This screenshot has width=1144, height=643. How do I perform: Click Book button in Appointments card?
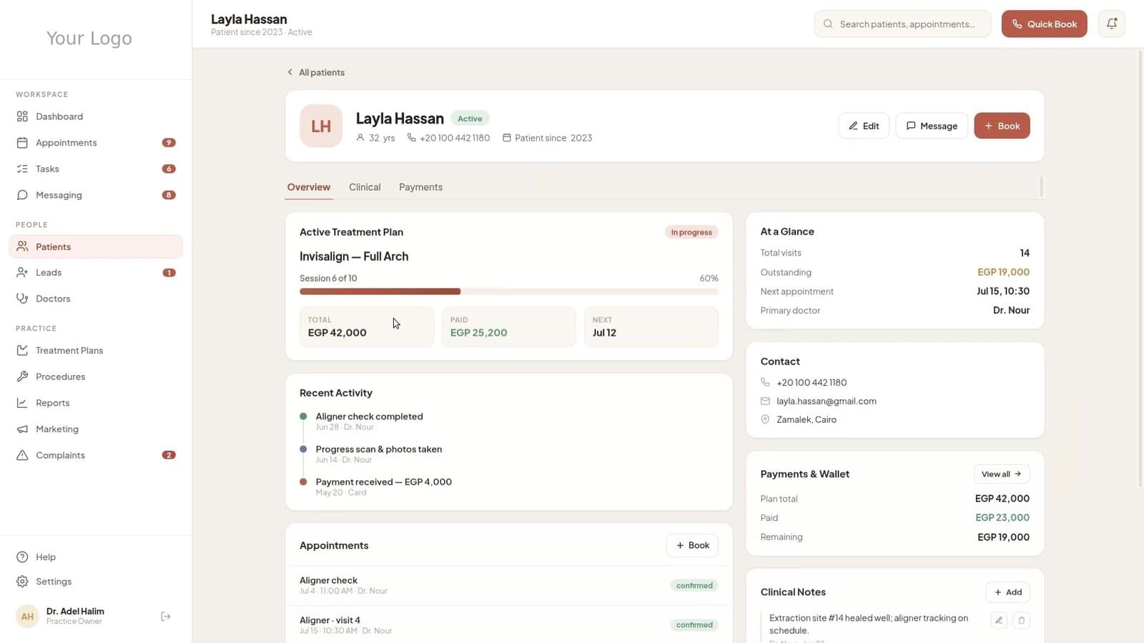(692, 545)
